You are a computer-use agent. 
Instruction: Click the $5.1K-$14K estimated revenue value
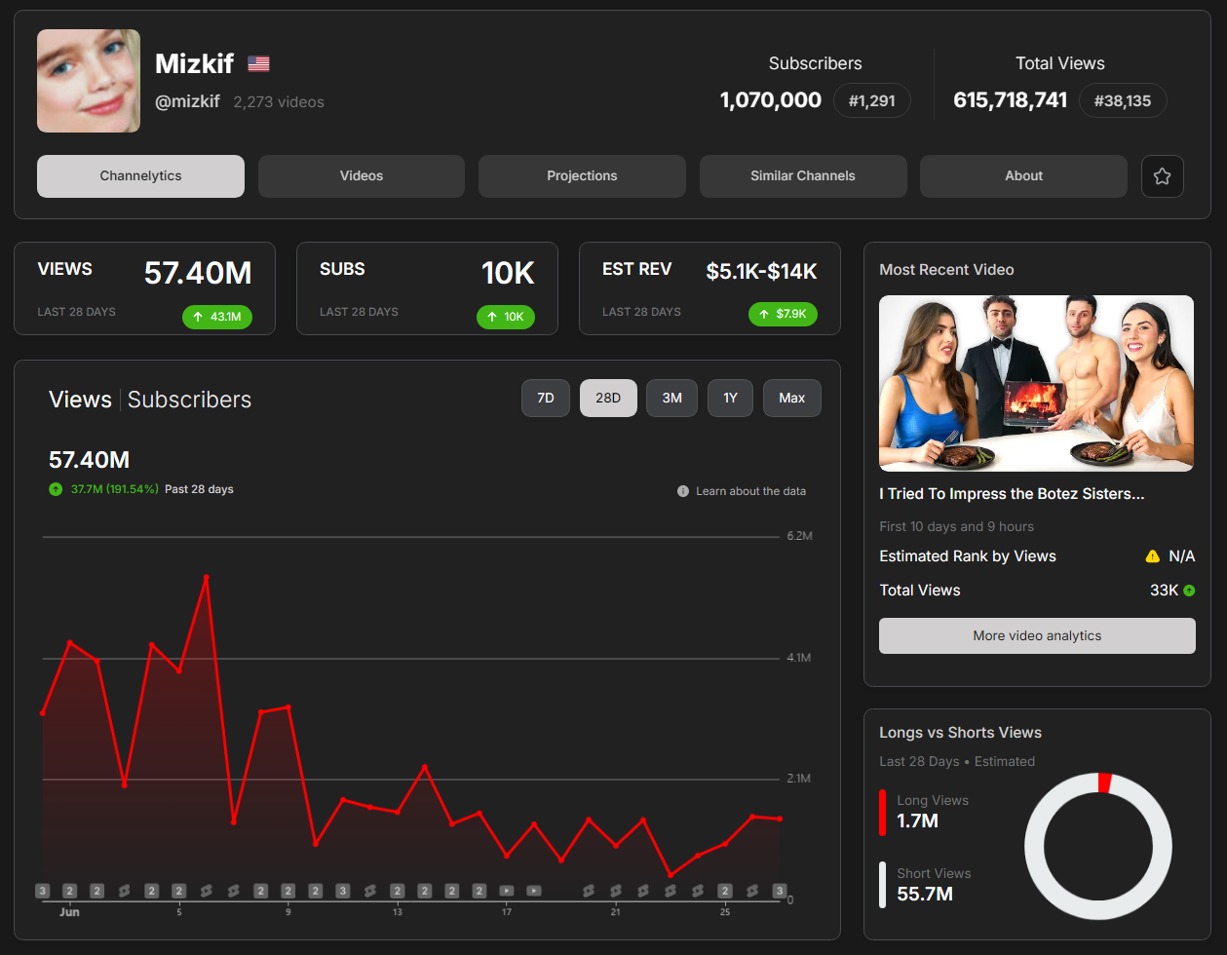tap(762, 272)
